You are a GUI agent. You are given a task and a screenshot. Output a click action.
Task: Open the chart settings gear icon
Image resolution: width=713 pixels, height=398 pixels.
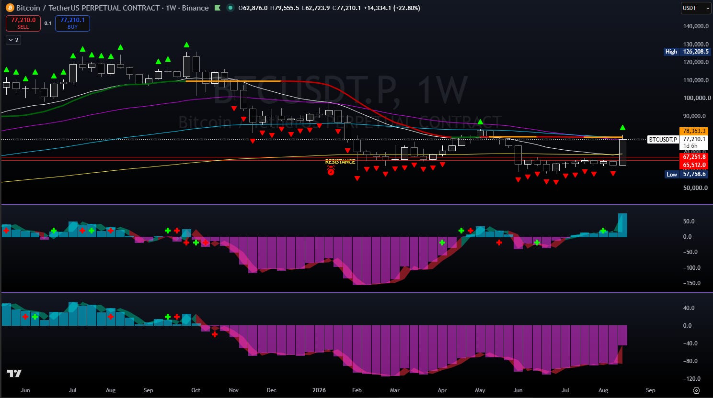pos(697,390)
